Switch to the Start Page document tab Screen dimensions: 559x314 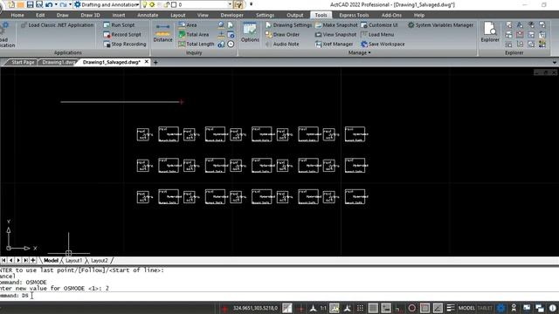[x=23, y=62]
